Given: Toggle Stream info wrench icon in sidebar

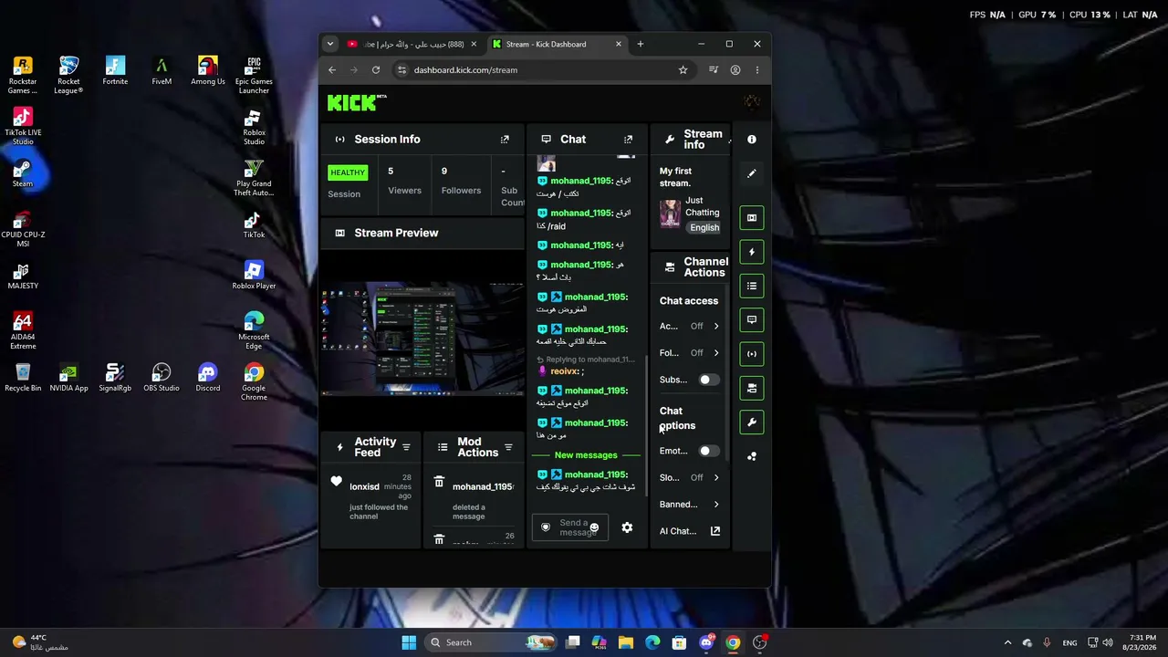Looking at the screenshot, I should pos(752,422).
